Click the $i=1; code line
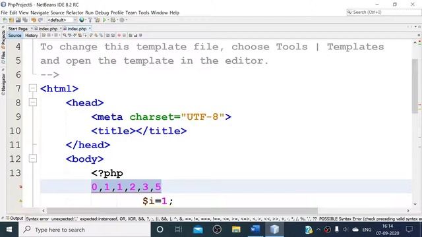The image size is (422, 237). click(158, 201)
